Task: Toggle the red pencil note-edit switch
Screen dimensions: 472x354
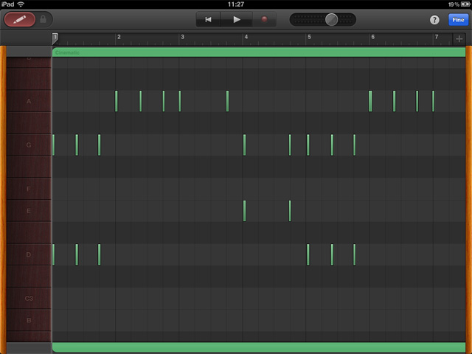Action: click(19, 20)
